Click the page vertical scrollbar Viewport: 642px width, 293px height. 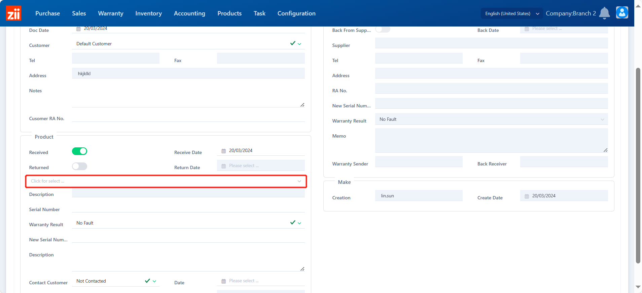[x=638, y=166]
